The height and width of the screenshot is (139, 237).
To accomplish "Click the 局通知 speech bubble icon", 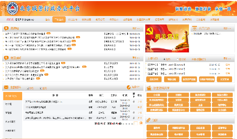I will [6, 28].
